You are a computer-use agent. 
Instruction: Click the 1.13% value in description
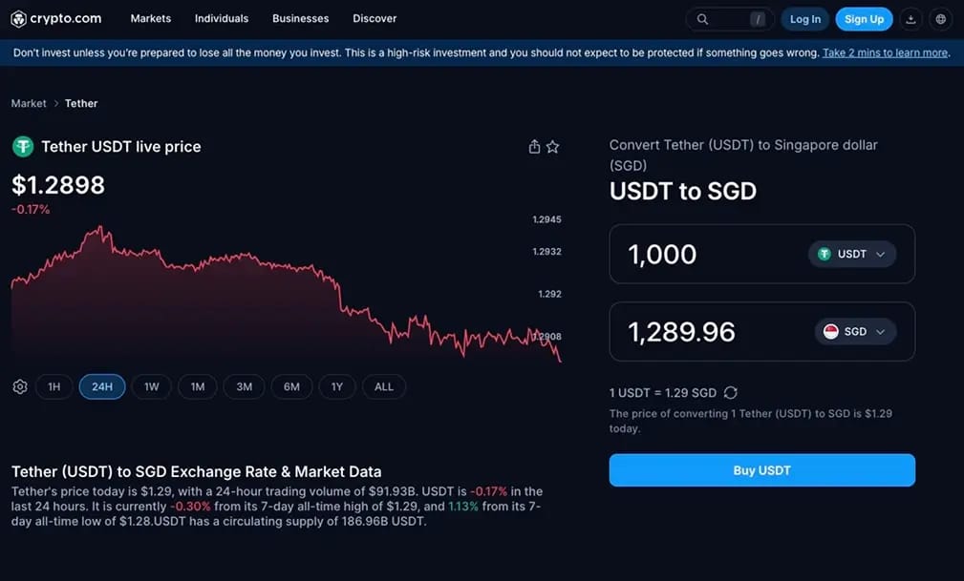point(463,507)
